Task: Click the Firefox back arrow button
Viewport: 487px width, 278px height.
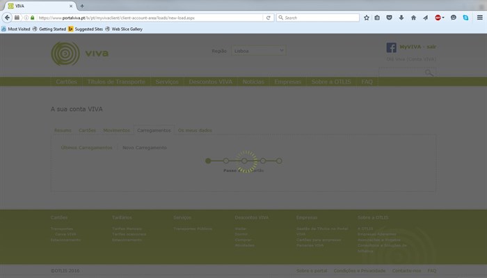Action: 7,17
